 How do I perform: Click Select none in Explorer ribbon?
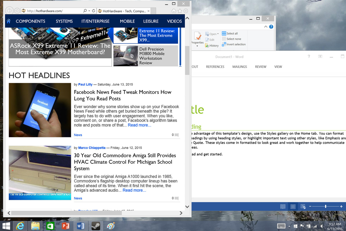pyautogui.click(x=232, y=39)
